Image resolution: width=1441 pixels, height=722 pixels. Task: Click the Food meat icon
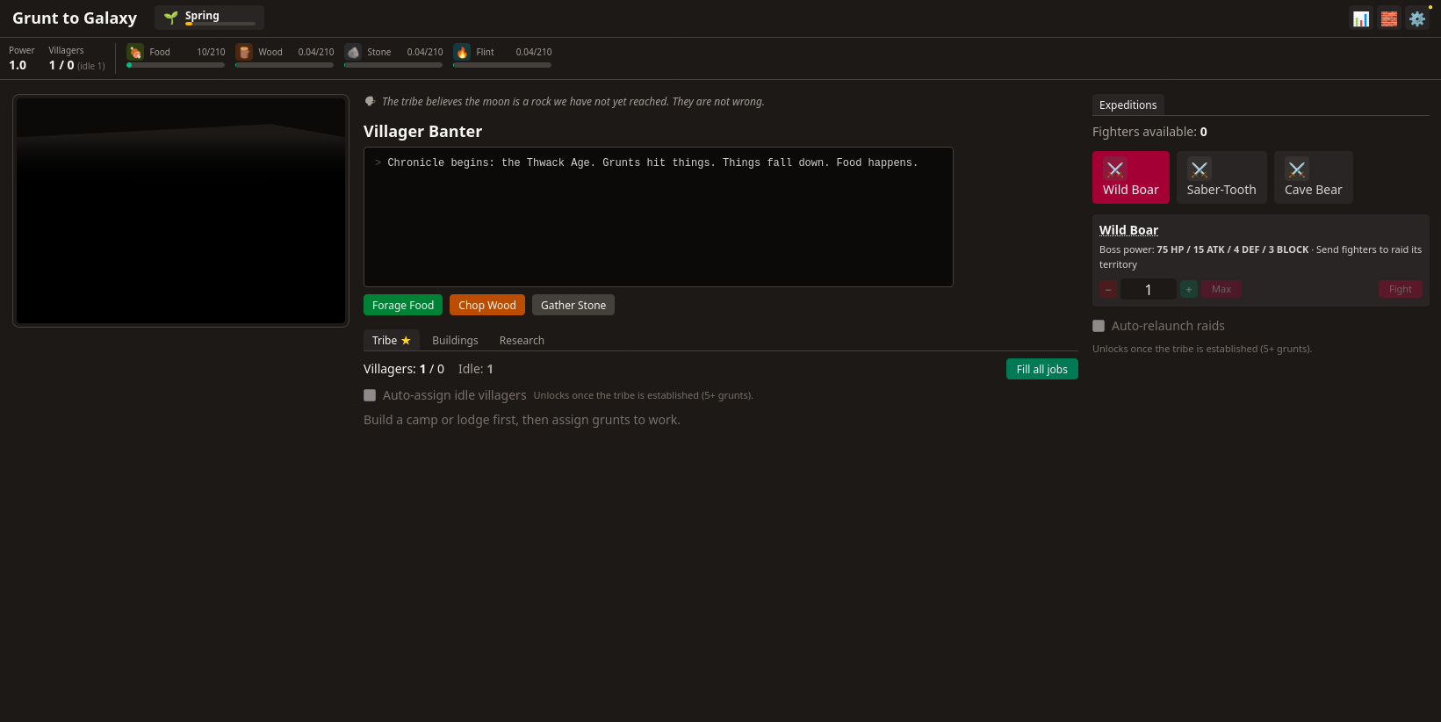tap(135, 53)
